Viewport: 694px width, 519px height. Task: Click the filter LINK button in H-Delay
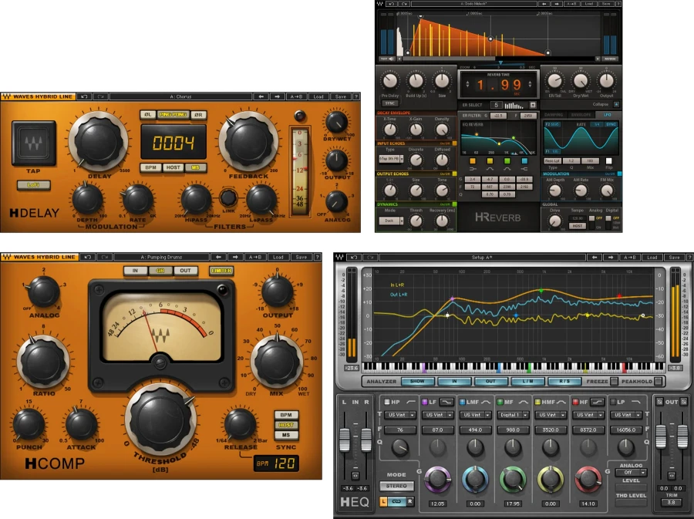pos(228,197)
